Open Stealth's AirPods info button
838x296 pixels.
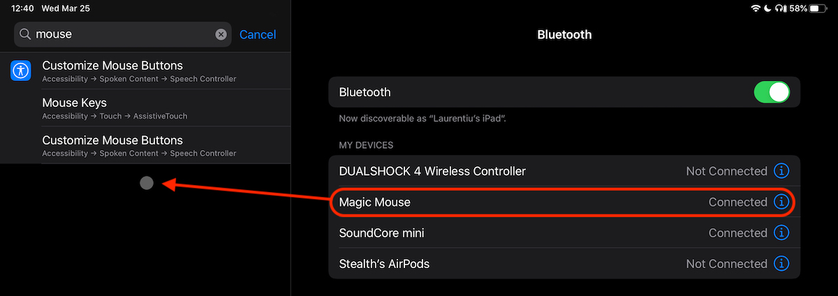click(781, 264)
